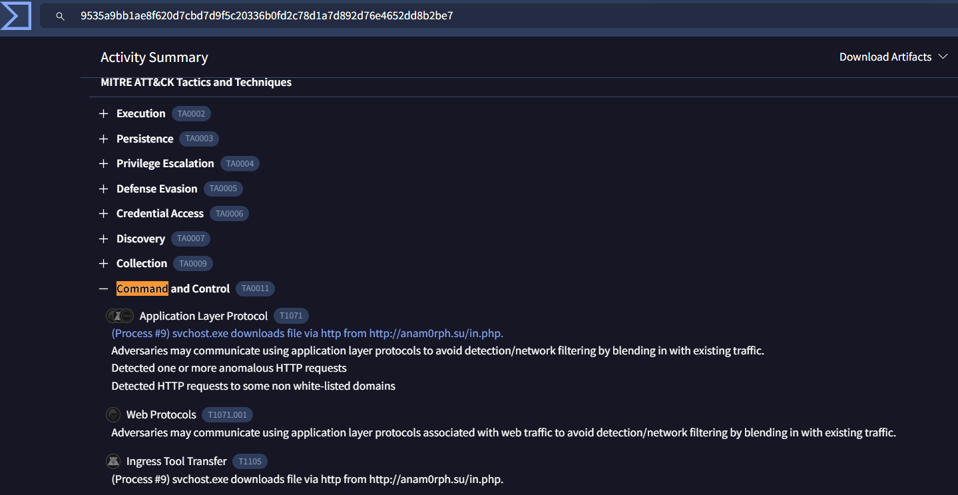Expand the Persistence tactic
Viewport: 958px width, 495px height.
(103, 139)
